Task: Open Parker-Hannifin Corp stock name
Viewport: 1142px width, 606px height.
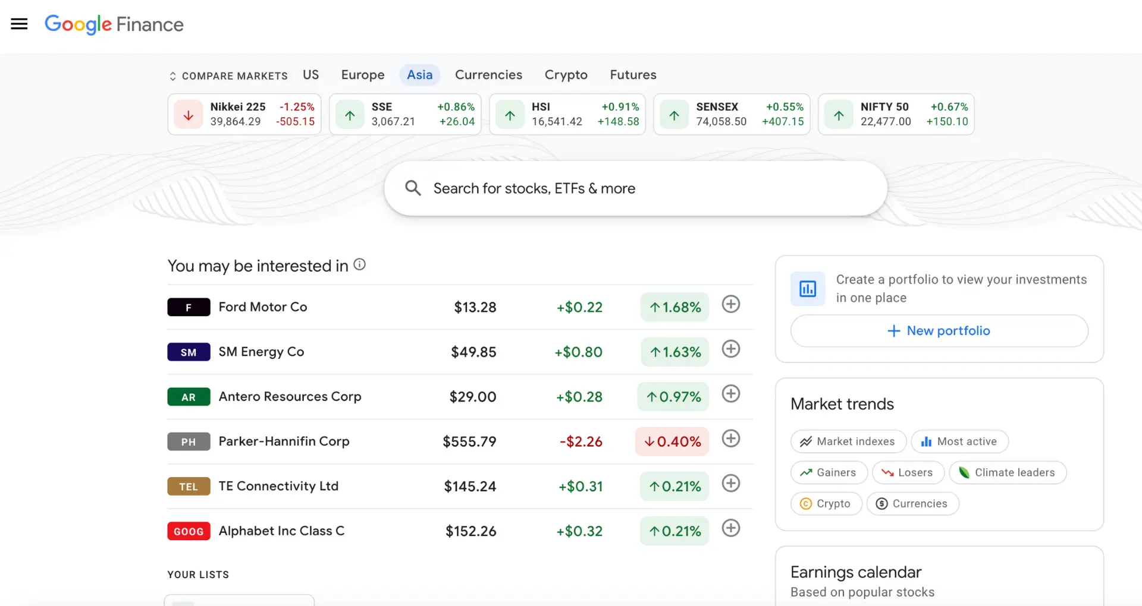Action: point(284,441)
